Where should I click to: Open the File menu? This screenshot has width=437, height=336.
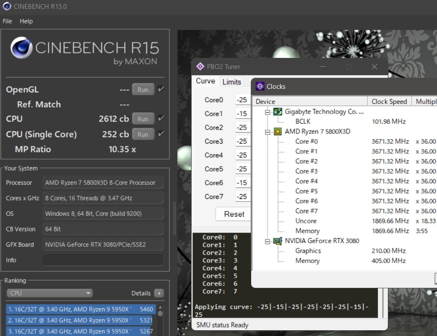click(x=7, y=21)
